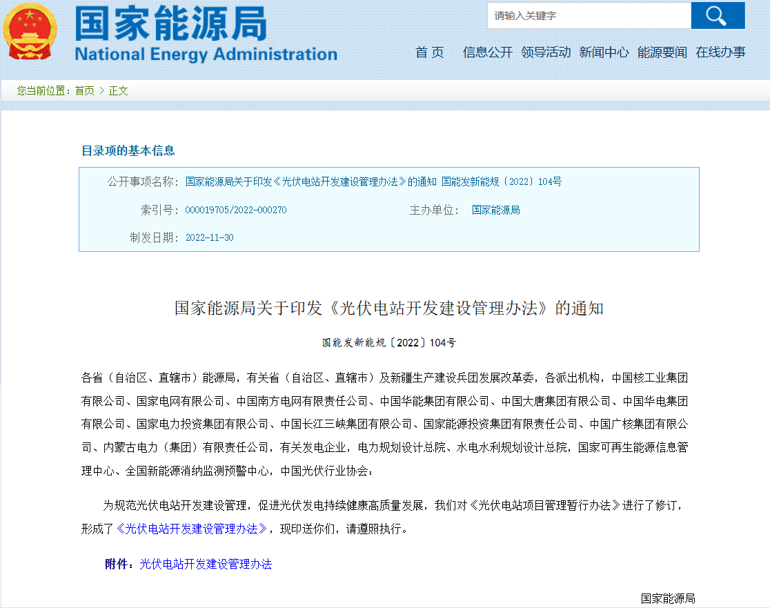Click the 国家能源局 site title text

coord(171,23)
